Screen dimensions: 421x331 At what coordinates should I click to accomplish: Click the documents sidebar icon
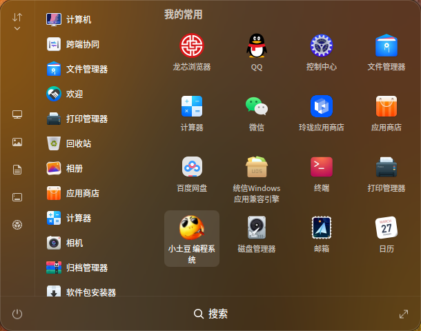(17, 170)
